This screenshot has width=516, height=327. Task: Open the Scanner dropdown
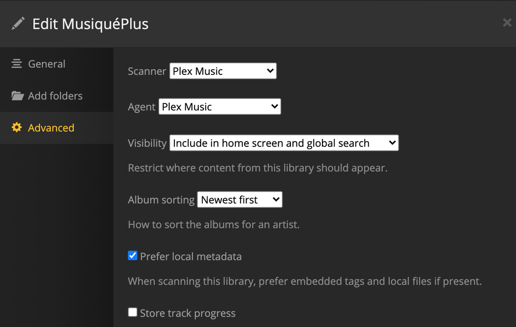pyautogui.click(x=223, y=71)
